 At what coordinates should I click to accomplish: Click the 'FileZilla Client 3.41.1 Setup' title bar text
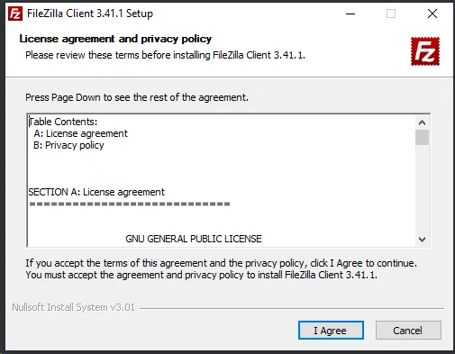point(90,14)
